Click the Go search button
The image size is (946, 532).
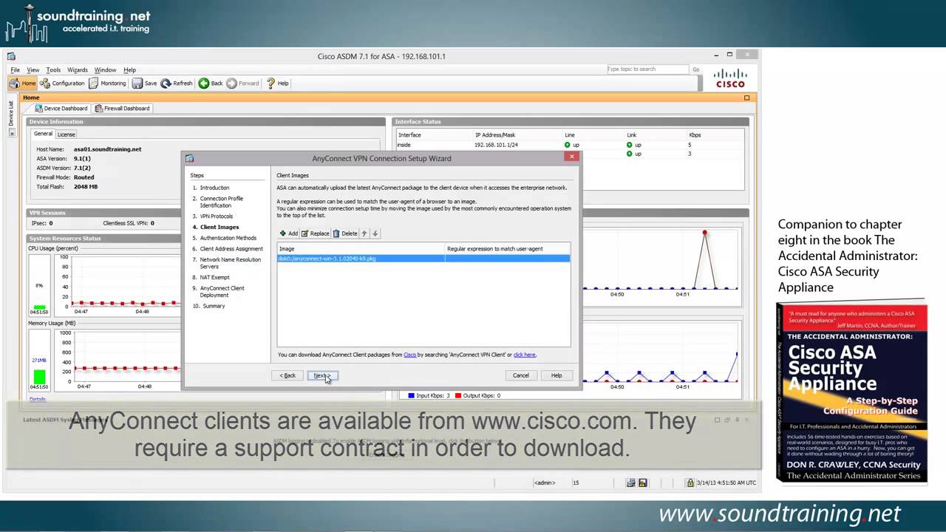coord(695,69)
